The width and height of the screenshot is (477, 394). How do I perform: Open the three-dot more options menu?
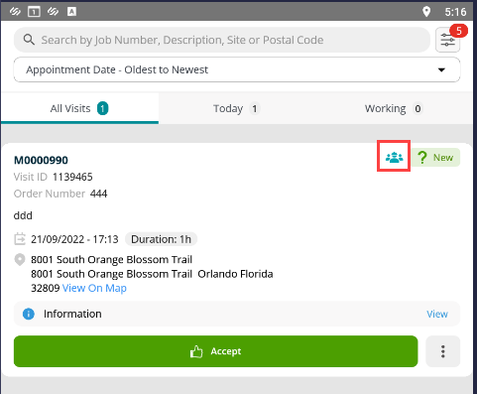point(443,351)
